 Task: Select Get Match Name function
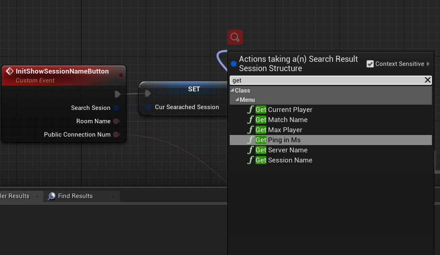331,120
